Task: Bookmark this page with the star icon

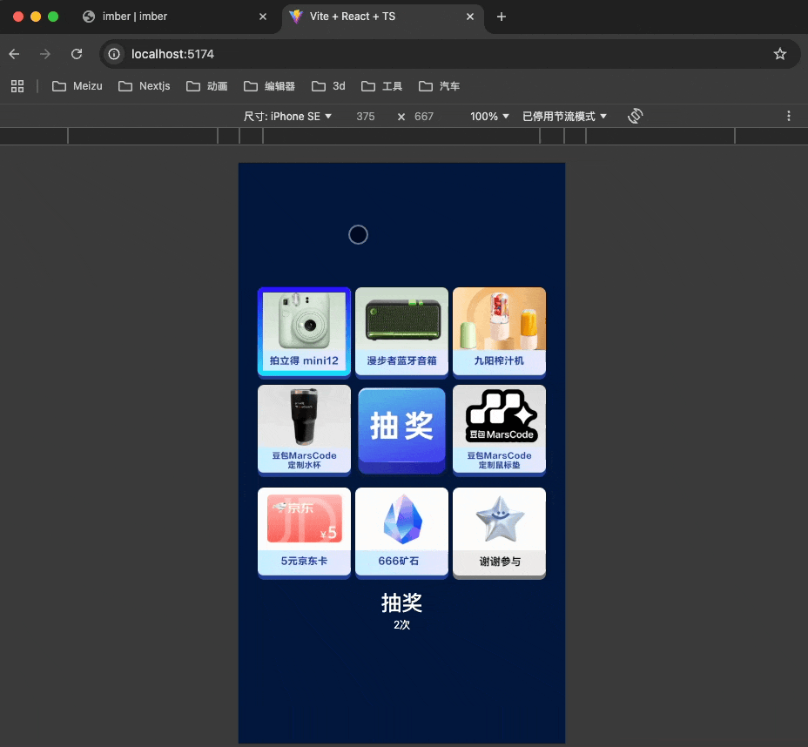Action: [x=779, y=54]
